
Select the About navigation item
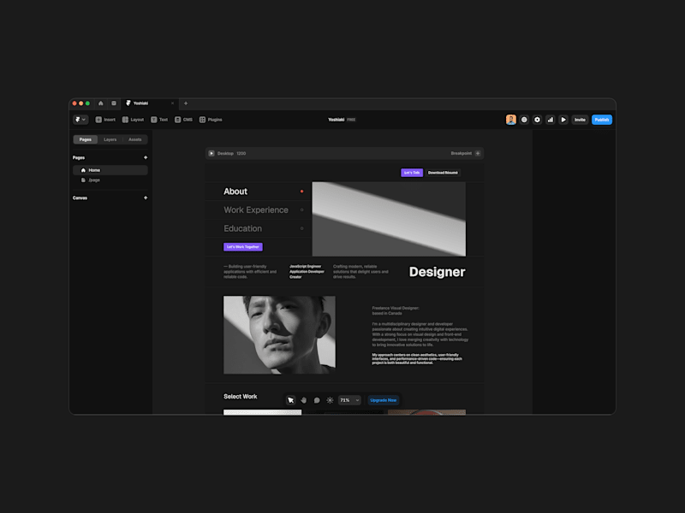pyautogui.click(x=235, y=192)
